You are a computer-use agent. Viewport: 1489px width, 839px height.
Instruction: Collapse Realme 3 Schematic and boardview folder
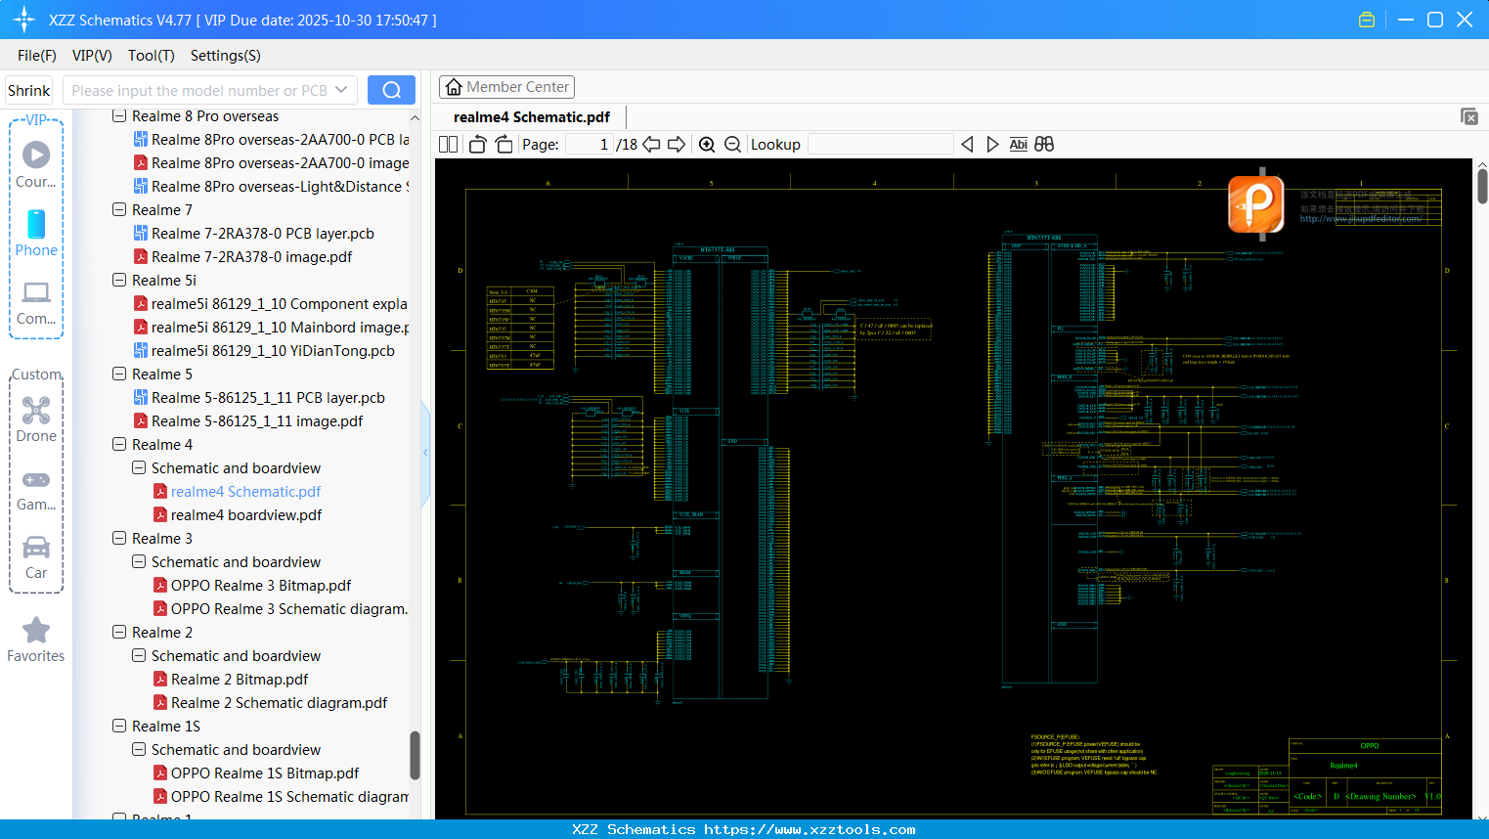[139, 562]
